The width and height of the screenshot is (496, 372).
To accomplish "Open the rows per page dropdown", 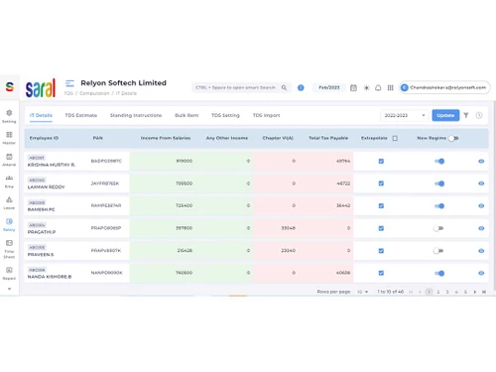I will point(363,292).
